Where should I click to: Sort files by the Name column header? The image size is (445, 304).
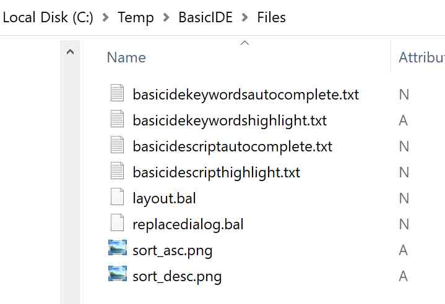(x=126, y=57)
